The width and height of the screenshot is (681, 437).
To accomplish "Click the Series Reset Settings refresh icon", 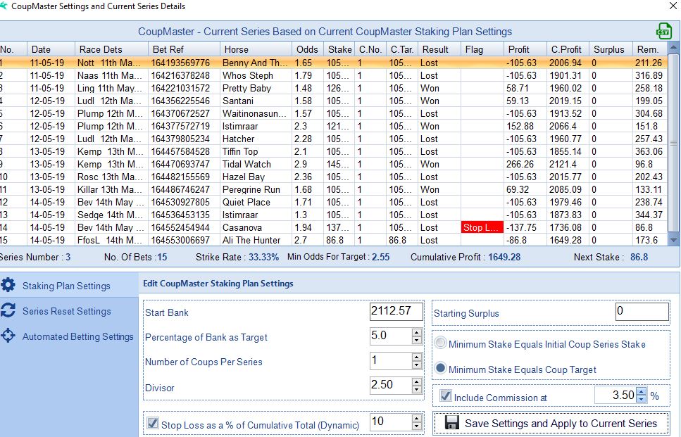I will point(8,310).
